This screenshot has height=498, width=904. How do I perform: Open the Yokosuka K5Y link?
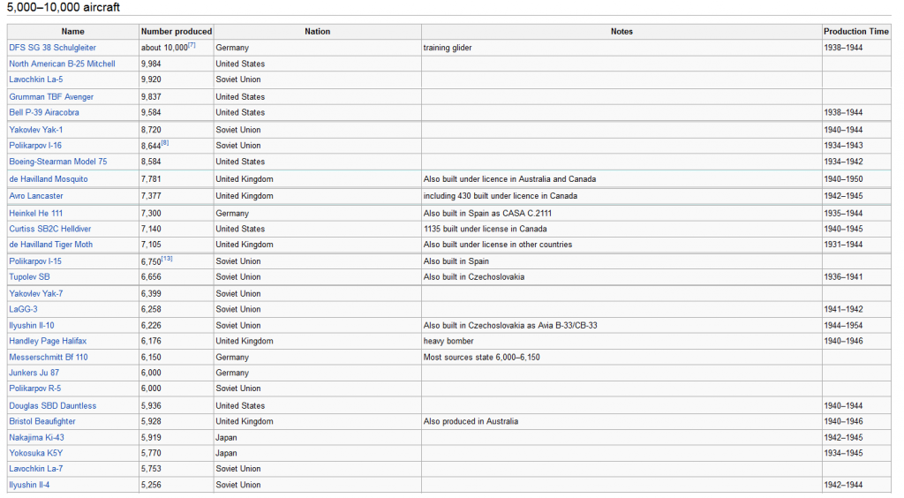pyautogui.click(x=35, y=453)
